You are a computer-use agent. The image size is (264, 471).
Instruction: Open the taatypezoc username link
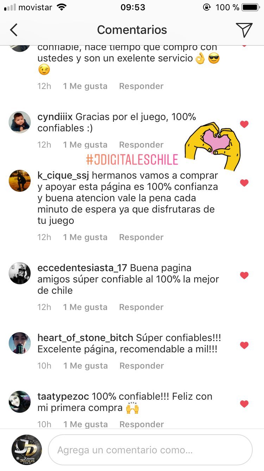(64, 397)
